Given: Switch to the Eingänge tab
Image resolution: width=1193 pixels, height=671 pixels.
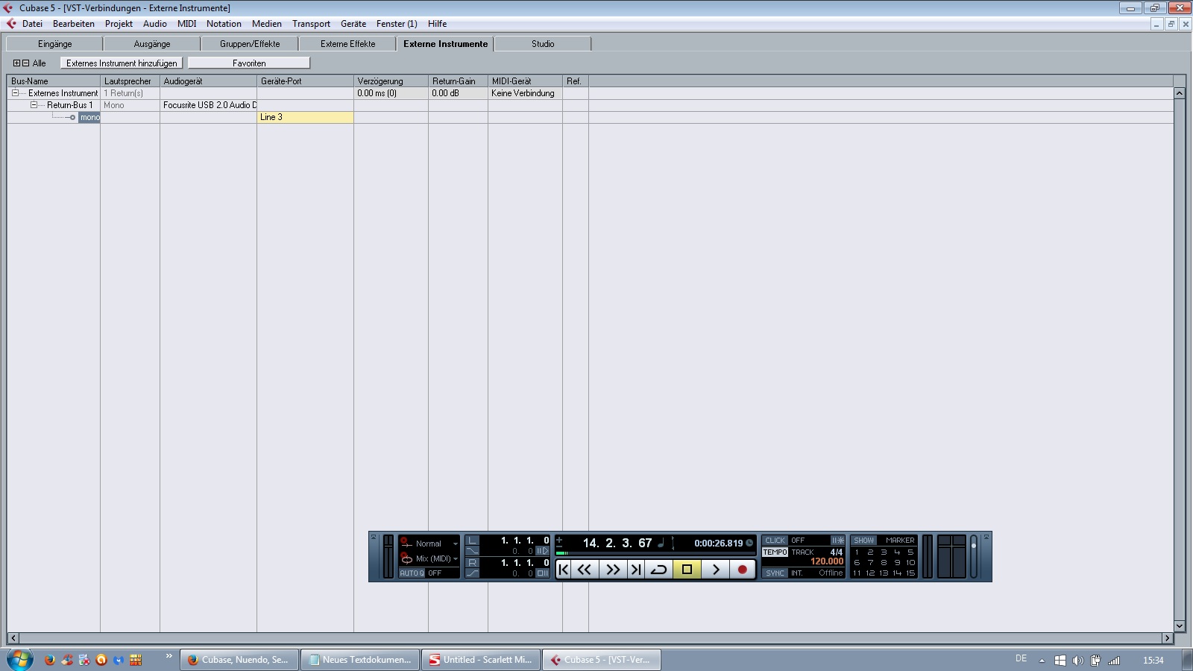Looking at the screenshot, I should pos(54,44).
